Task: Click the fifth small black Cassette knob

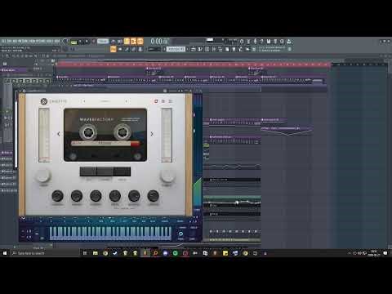Action: point(134,195)
